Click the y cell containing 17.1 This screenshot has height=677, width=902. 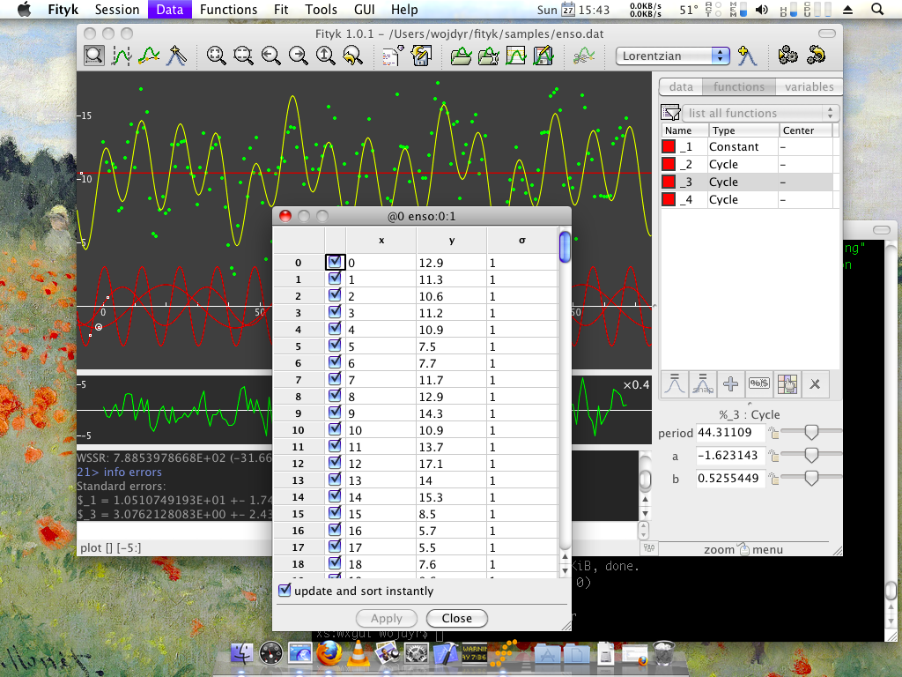[452, 464]
